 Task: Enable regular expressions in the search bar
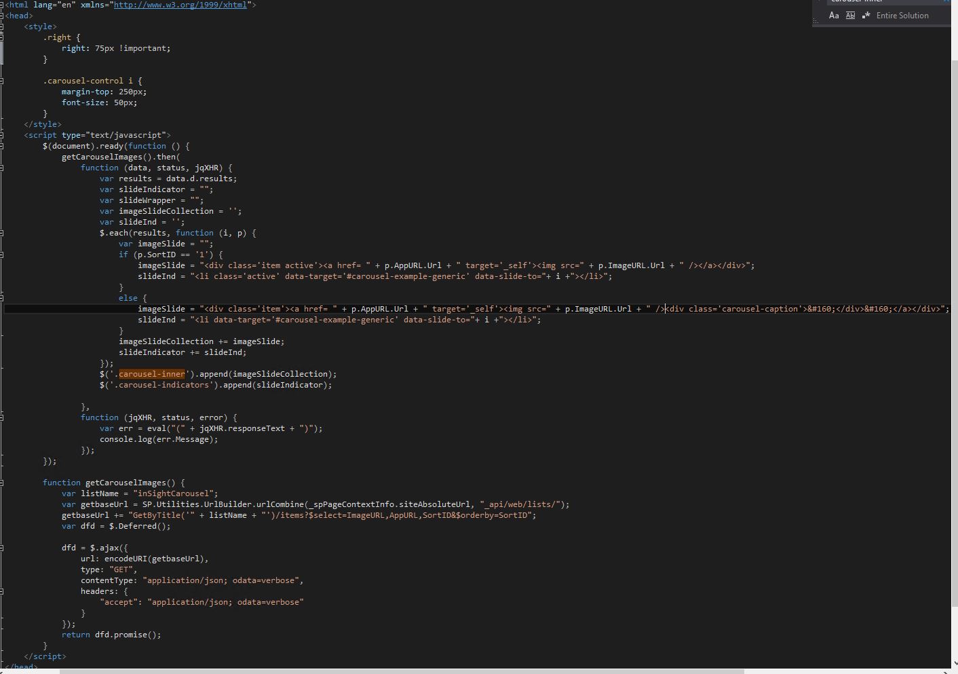click(866, 15)
